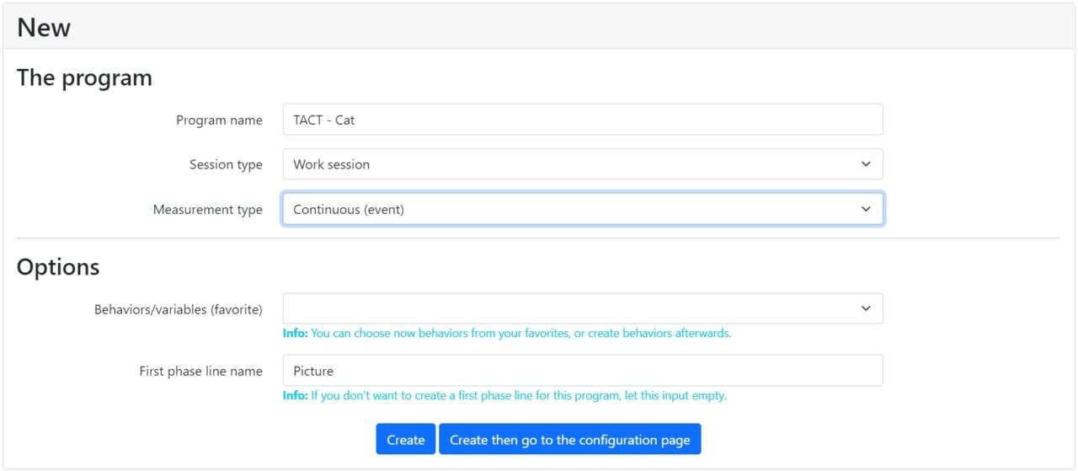The image size is (1078, 471).
Task: Click the Measurement type chevron arrow
Action: pos(866,210)
